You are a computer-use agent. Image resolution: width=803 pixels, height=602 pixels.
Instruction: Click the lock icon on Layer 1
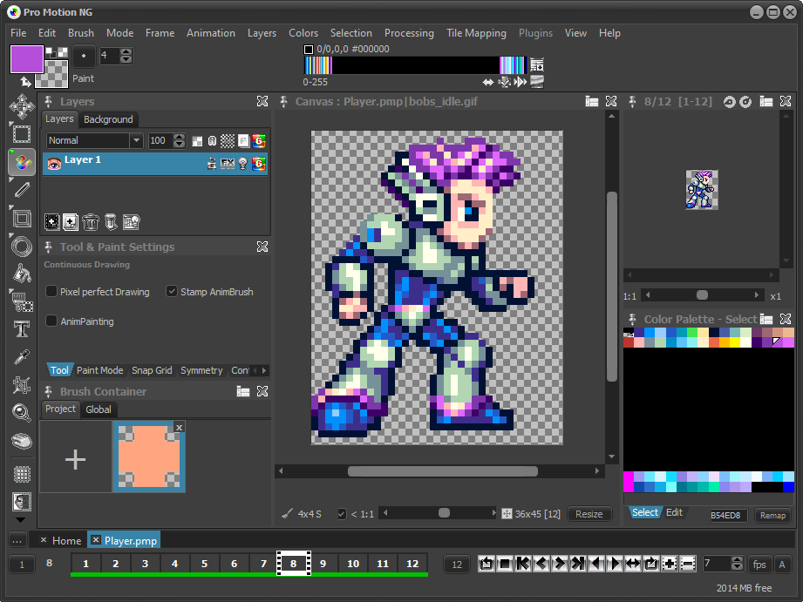point(212,163)
